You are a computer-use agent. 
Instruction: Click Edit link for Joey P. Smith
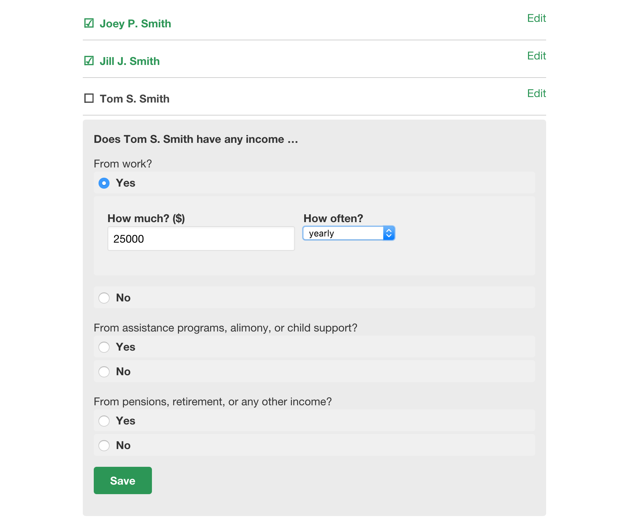click(x=536, y=18)
